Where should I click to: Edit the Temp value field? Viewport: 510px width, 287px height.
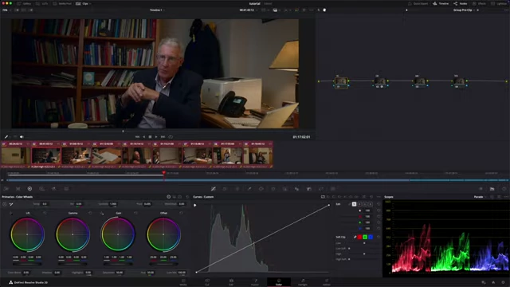coord(45,204)
